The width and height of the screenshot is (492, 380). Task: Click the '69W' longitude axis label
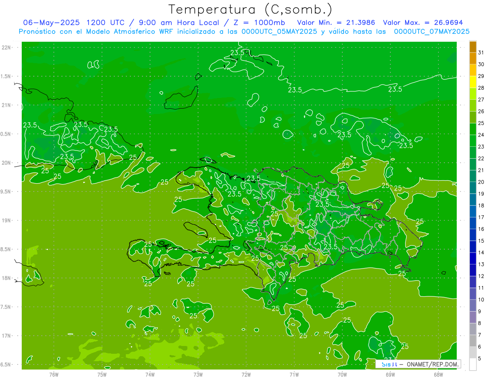(390, 374)
